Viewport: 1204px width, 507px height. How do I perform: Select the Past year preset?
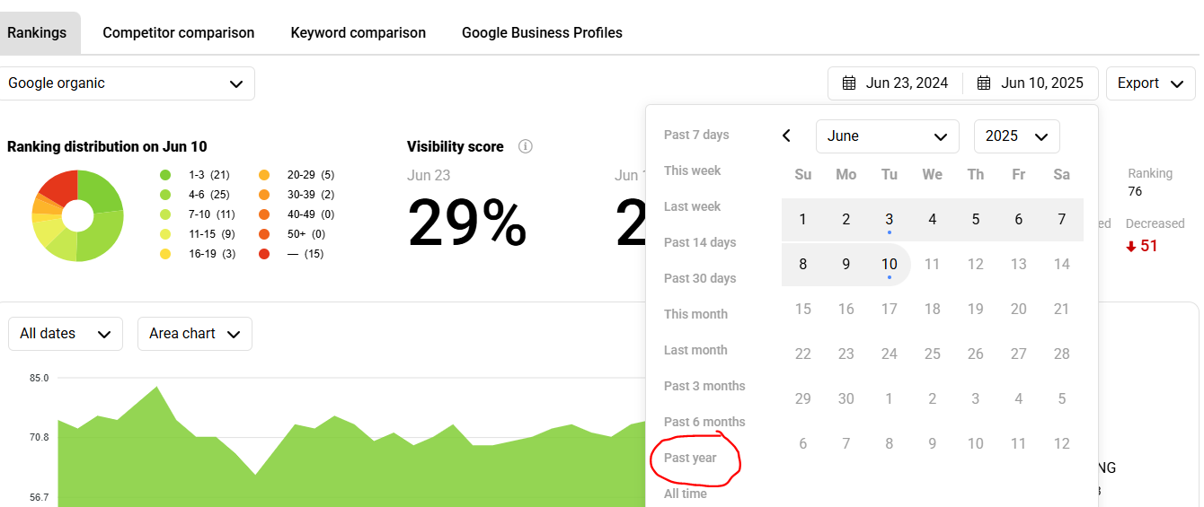690,458
